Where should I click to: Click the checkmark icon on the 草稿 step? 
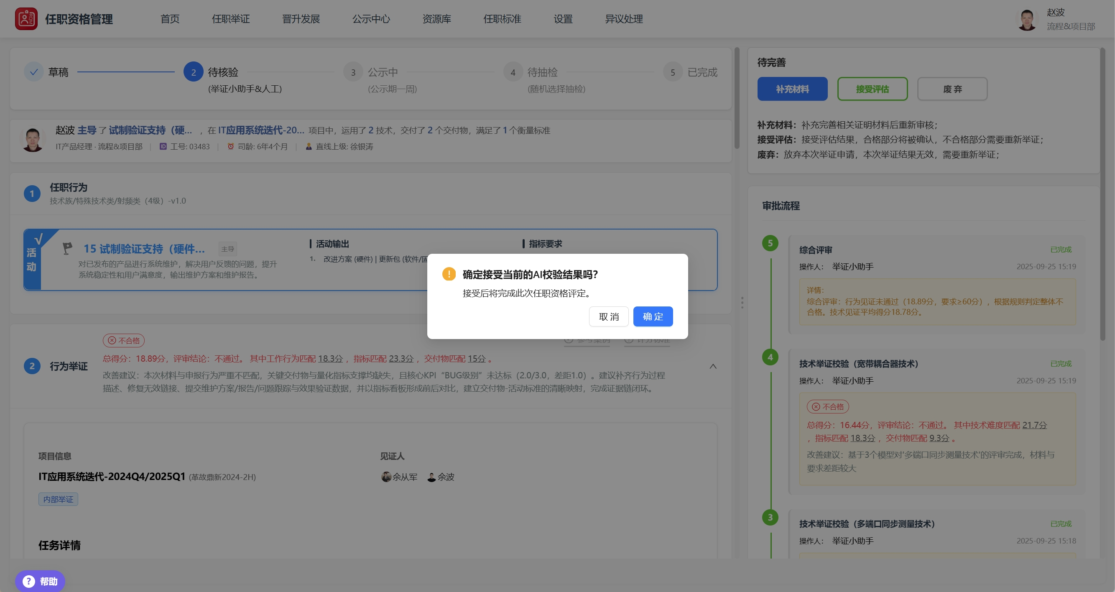[x=34, y=72]
